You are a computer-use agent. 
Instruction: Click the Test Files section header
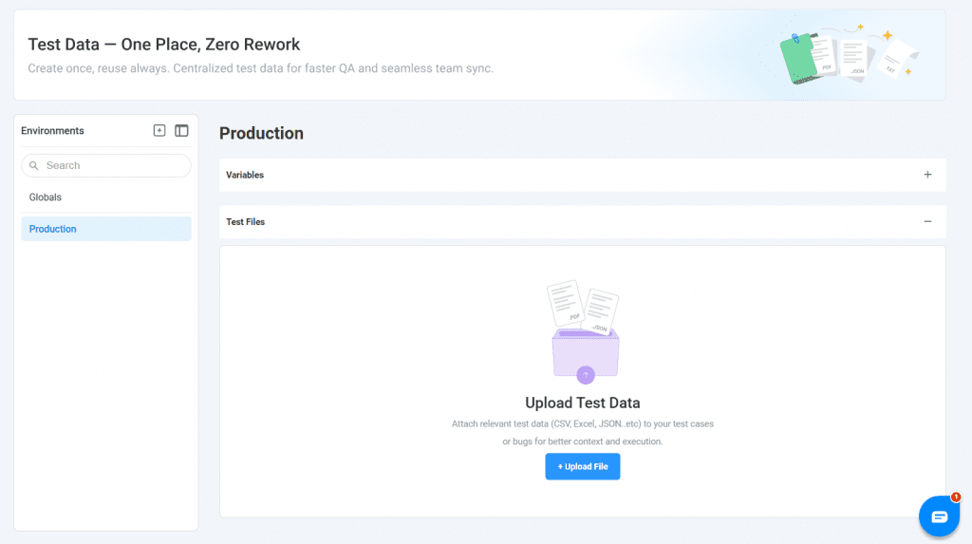246,221
